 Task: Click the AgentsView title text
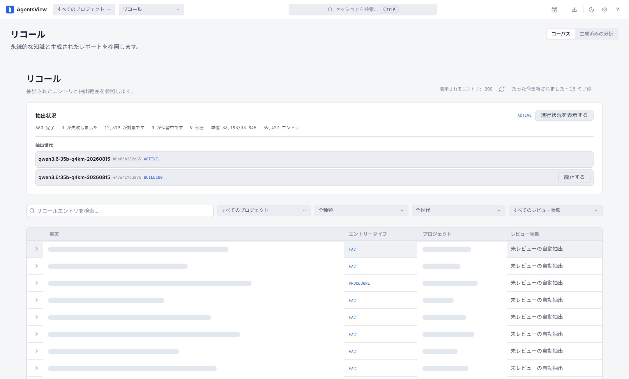[x=31, y=10]
